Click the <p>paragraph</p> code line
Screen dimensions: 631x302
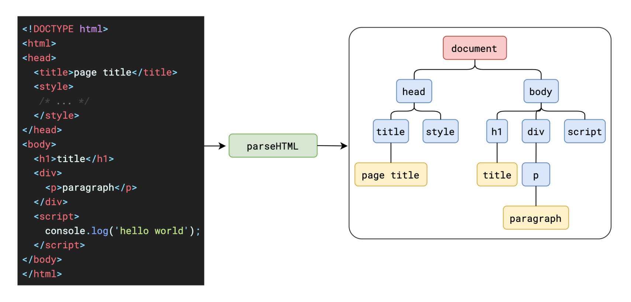pos(91,187)
